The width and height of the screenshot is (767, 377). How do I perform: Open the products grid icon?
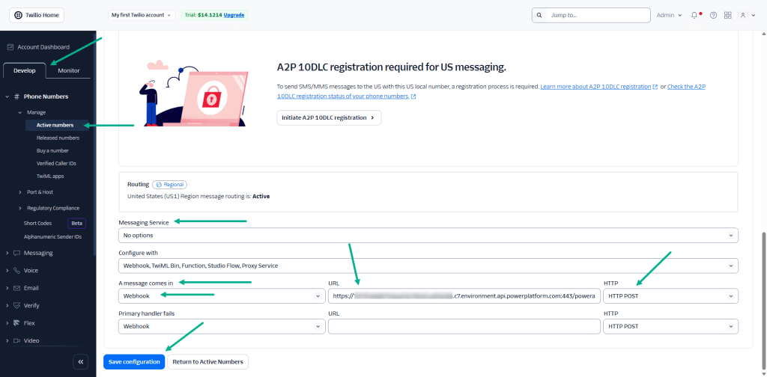pyautogui.click(x=727, y=15)
